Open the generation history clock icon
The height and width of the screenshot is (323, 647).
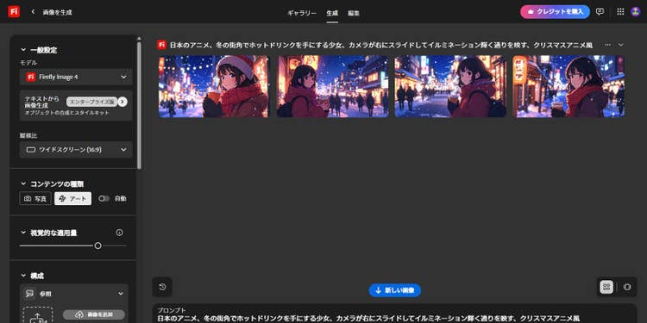162,287
